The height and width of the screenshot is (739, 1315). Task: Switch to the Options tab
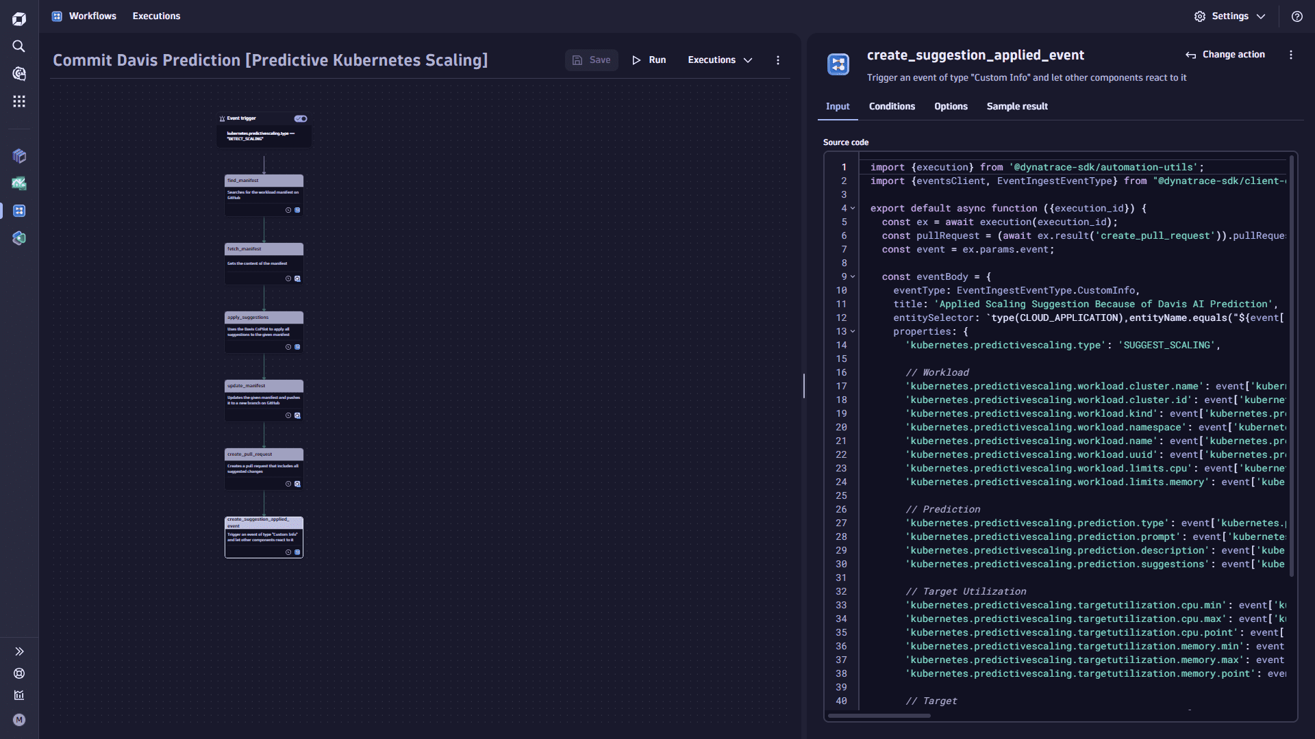951,106
